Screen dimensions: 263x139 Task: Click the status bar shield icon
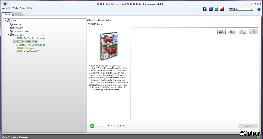pyautogui.click(x=259, y=137)
